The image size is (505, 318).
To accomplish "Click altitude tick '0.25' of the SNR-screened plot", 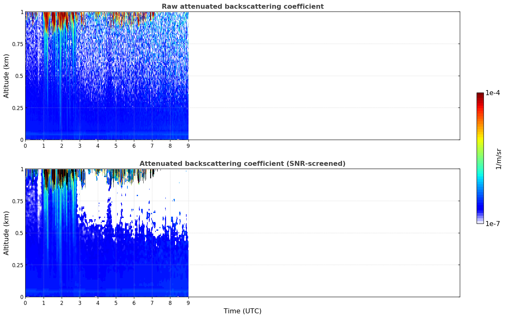I will (18, 265).
